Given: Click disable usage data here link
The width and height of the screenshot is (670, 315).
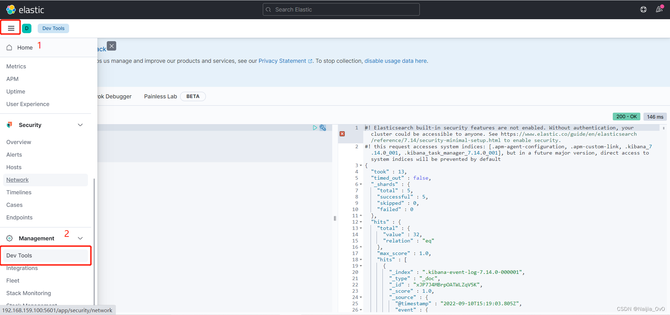Looking at the screenshot, I should [x=395, y=61].
